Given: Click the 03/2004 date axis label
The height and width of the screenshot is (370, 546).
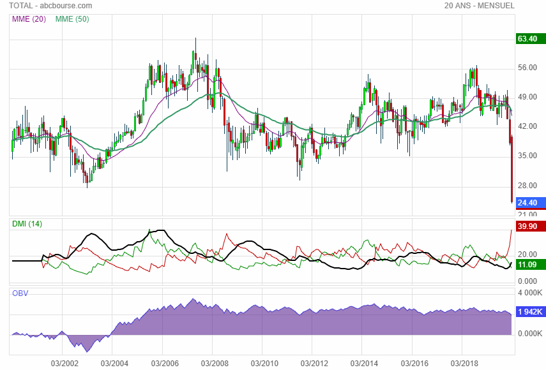Looking at the screenshot, I should (x=114, y=364).
